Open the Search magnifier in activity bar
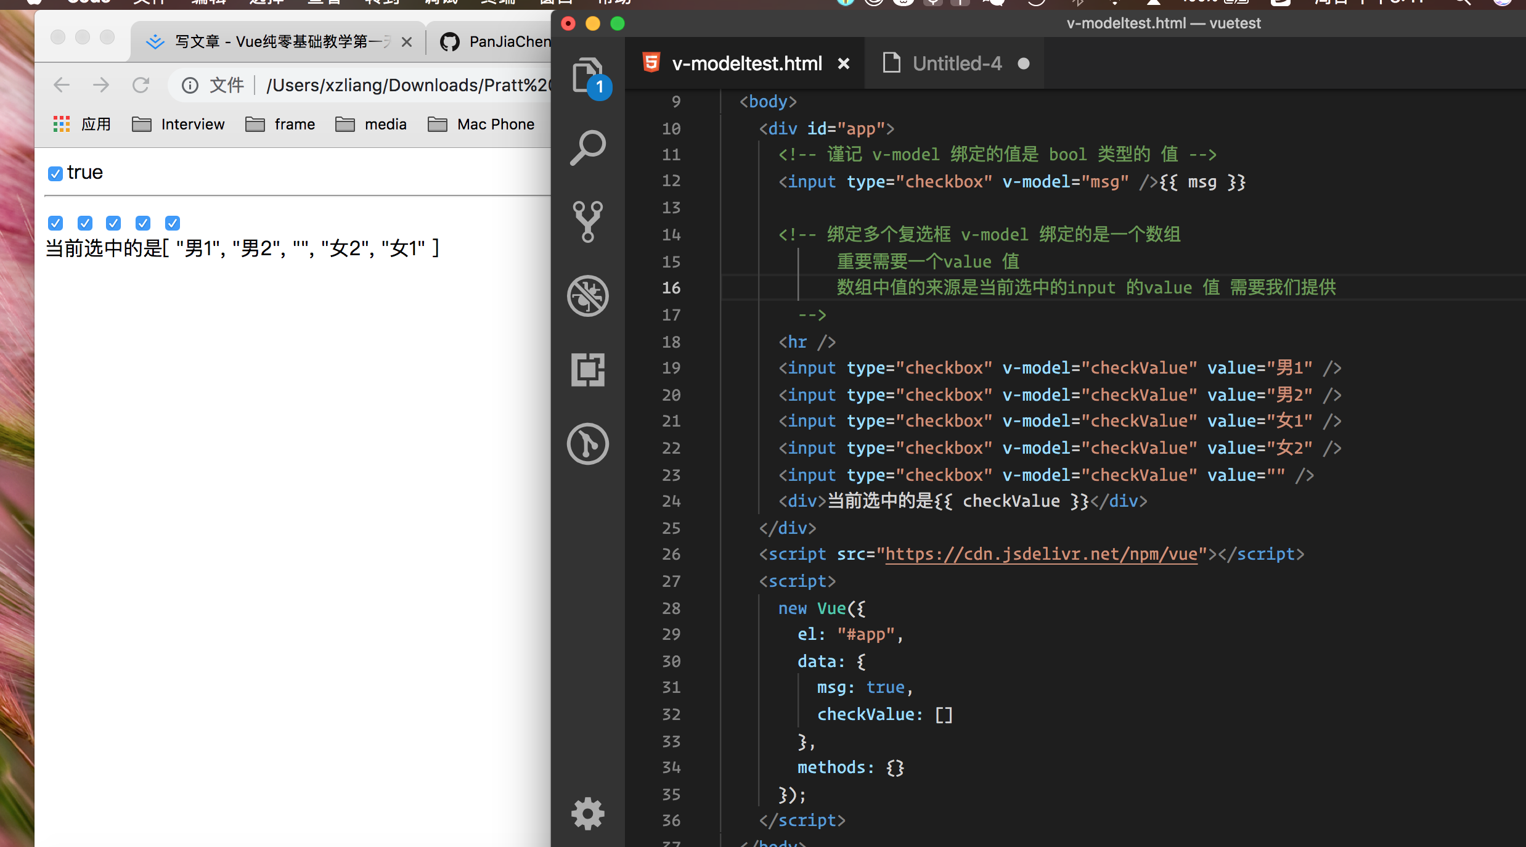1526x847 pixels. 587,148
